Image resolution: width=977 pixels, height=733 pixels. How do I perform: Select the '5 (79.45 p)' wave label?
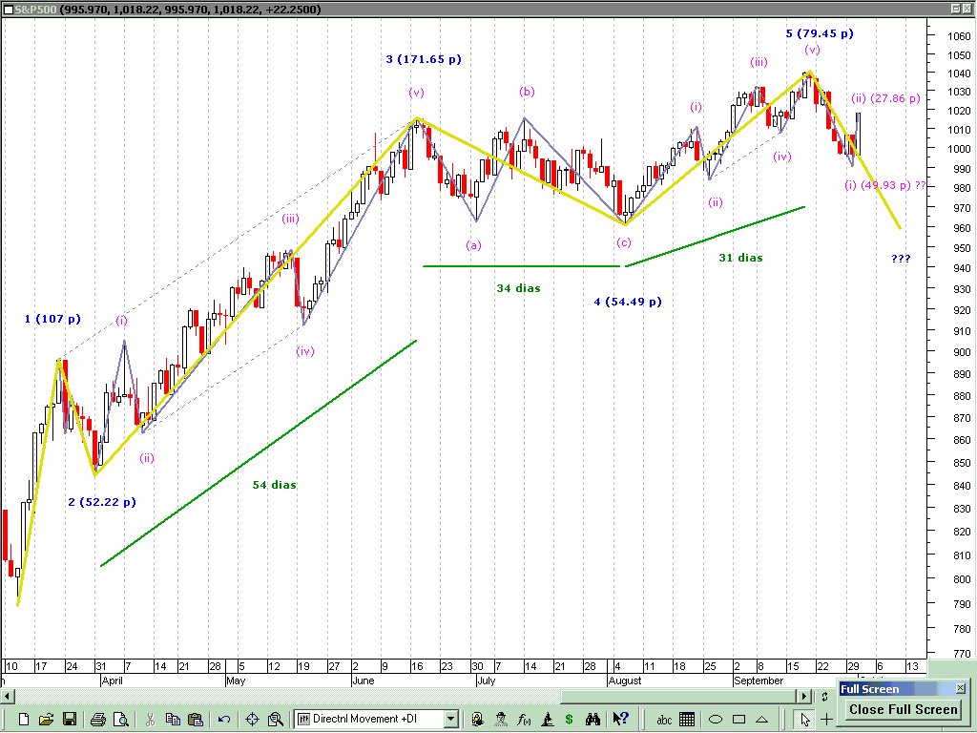(x=820, y=33)
